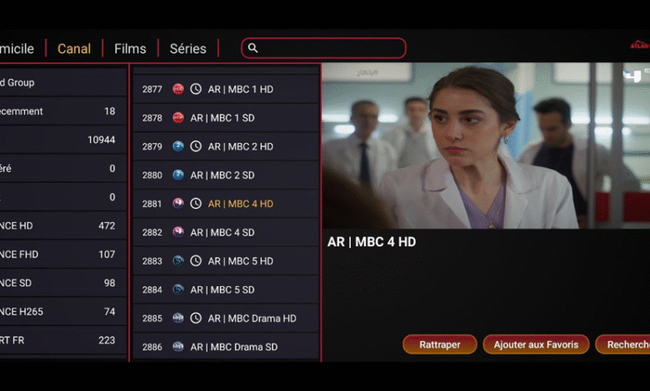Select the category with 10944 channels
Viewport: 650px width, 391px height.
(x=62, y=140)
